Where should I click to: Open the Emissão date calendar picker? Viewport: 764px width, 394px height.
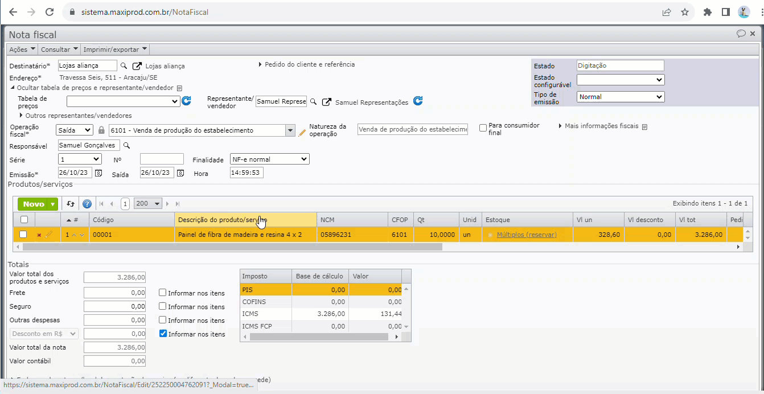(x=98, y=173)
